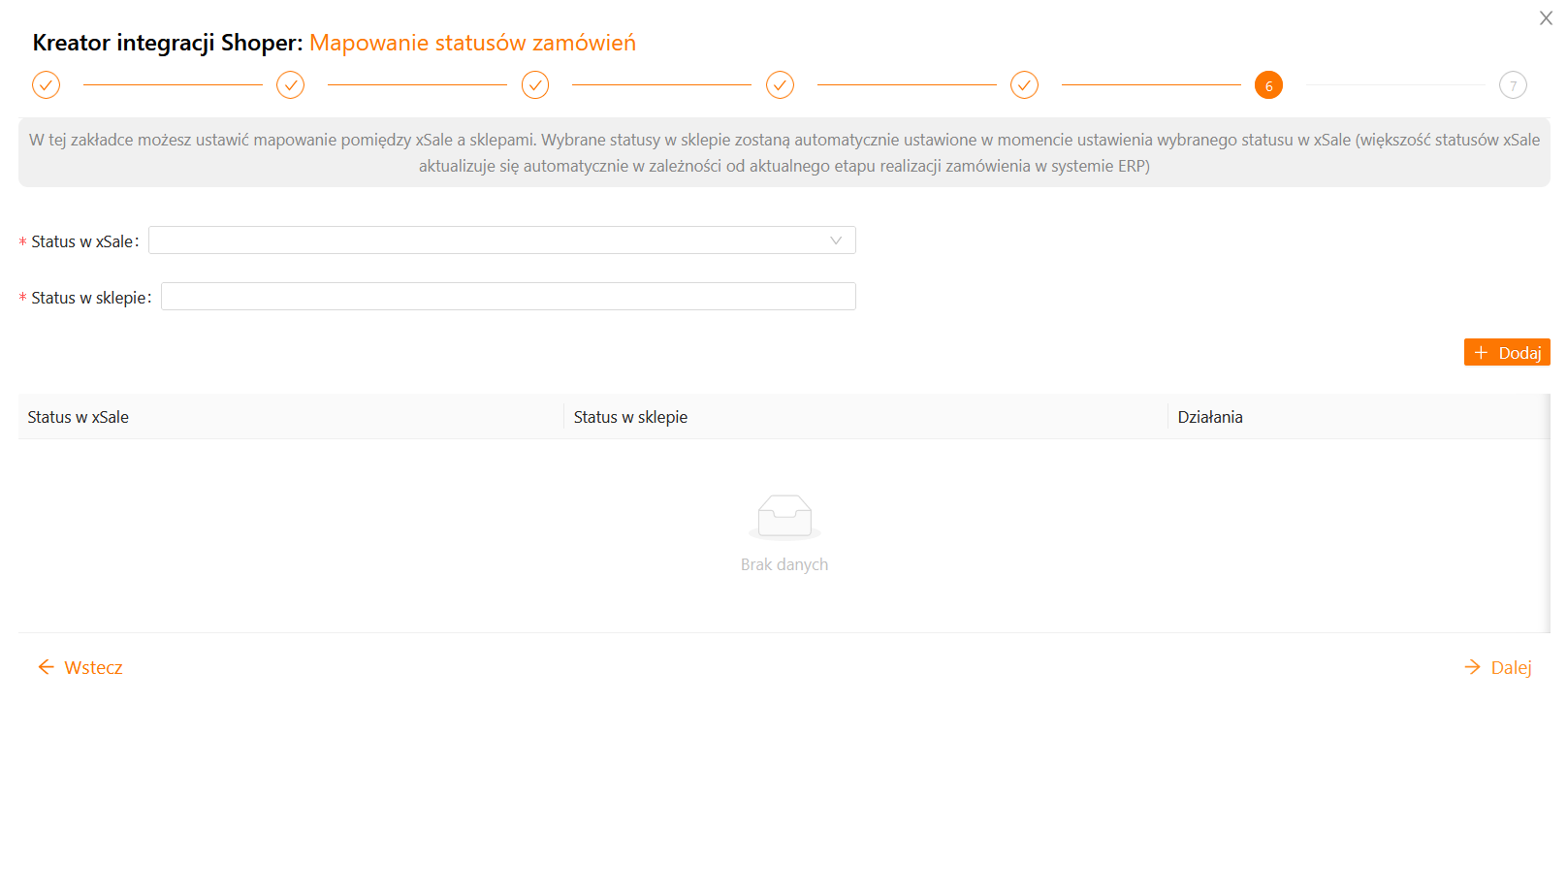Close the Shoper integration wizard
This screenshot has width=1567, height=895.
(1546, 18)
